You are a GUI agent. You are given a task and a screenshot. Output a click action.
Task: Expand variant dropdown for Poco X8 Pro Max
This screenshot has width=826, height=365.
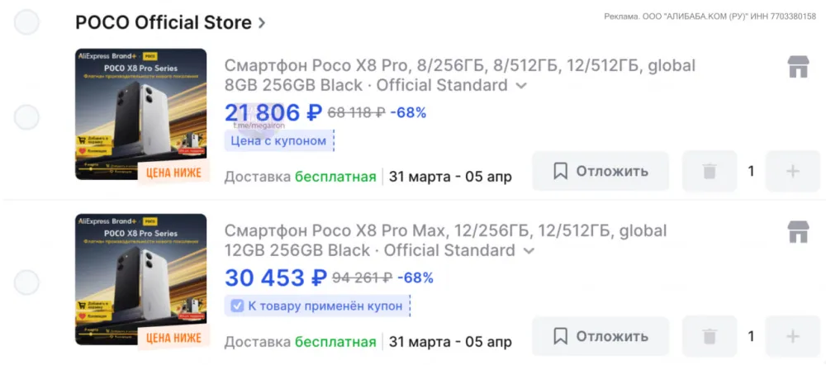coord(529,250)
